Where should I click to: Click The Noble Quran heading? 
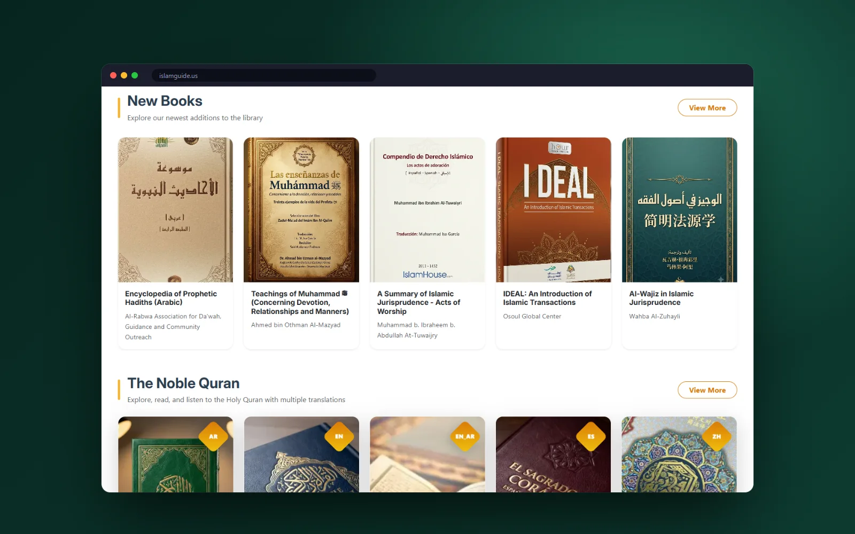pyautogui.click(x=183, y=383)
